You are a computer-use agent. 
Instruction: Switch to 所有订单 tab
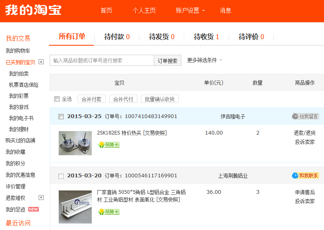click(x=72, y=36)
